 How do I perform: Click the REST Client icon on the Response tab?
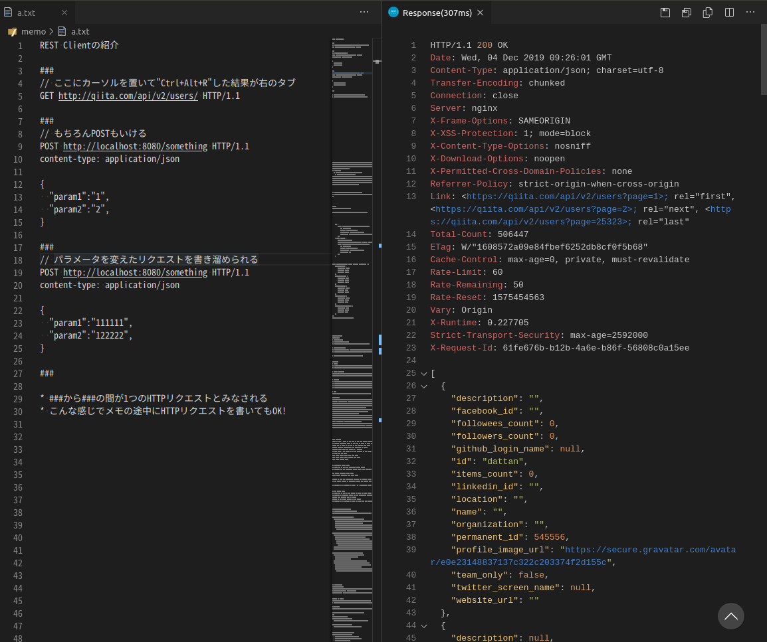(x=392, y=12)
